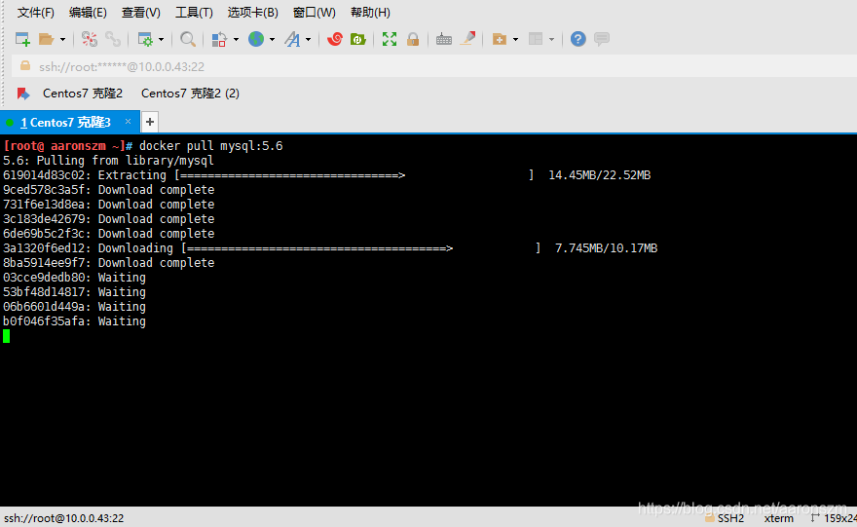857x527 pixels.
Task: Click the docker pull mysql:5.6 command text
Action: [x=211, y=146]
